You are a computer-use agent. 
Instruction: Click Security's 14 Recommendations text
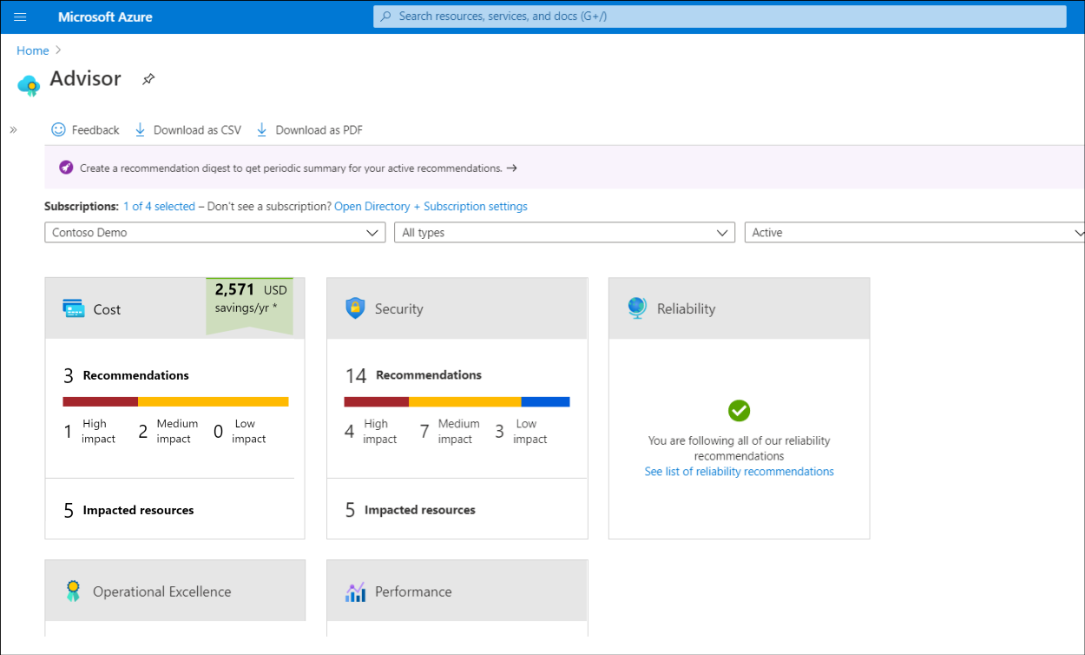[413, 375]
